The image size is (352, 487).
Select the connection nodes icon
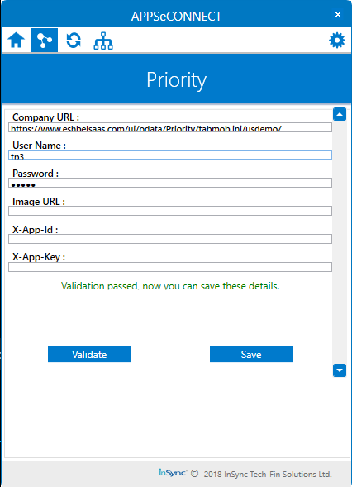click(44, 41)
